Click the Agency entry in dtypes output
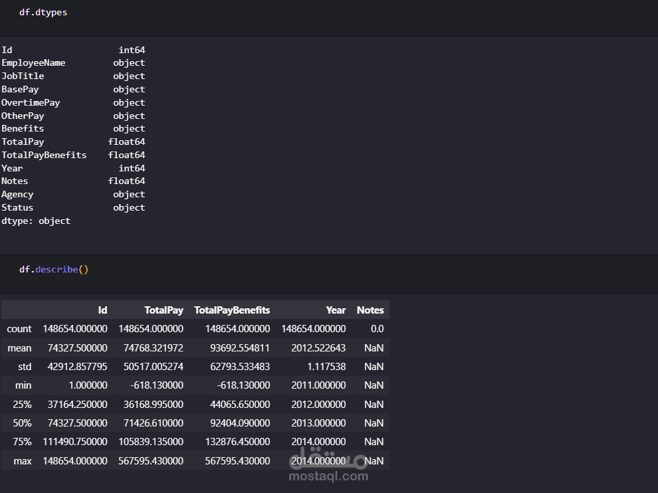658x493 pixels. click(x=17, y=195)
